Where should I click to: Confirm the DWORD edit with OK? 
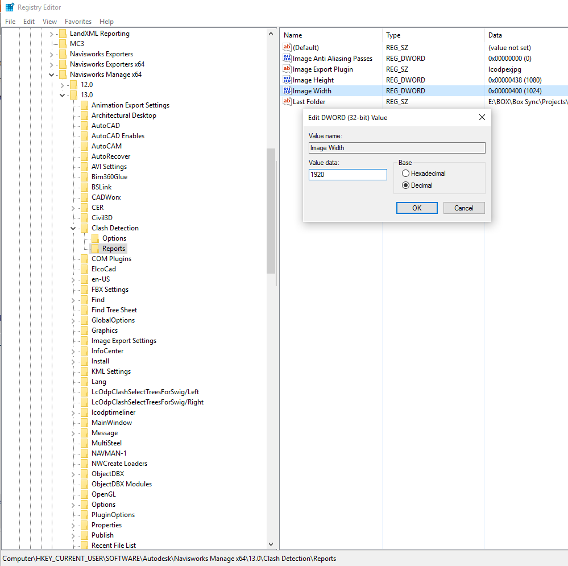[x=417, y=208]
